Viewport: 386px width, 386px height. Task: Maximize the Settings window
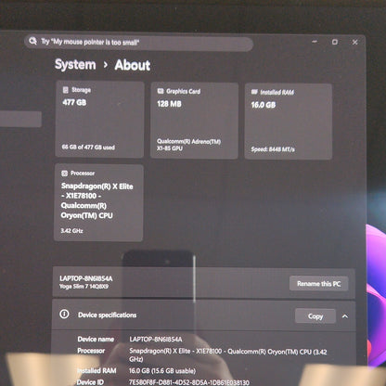(x=335, y=42)
